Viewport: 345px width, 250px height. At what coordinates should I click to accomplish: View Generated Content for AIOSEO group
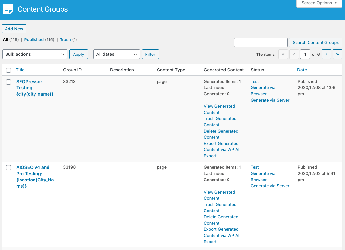click(219, 195)
